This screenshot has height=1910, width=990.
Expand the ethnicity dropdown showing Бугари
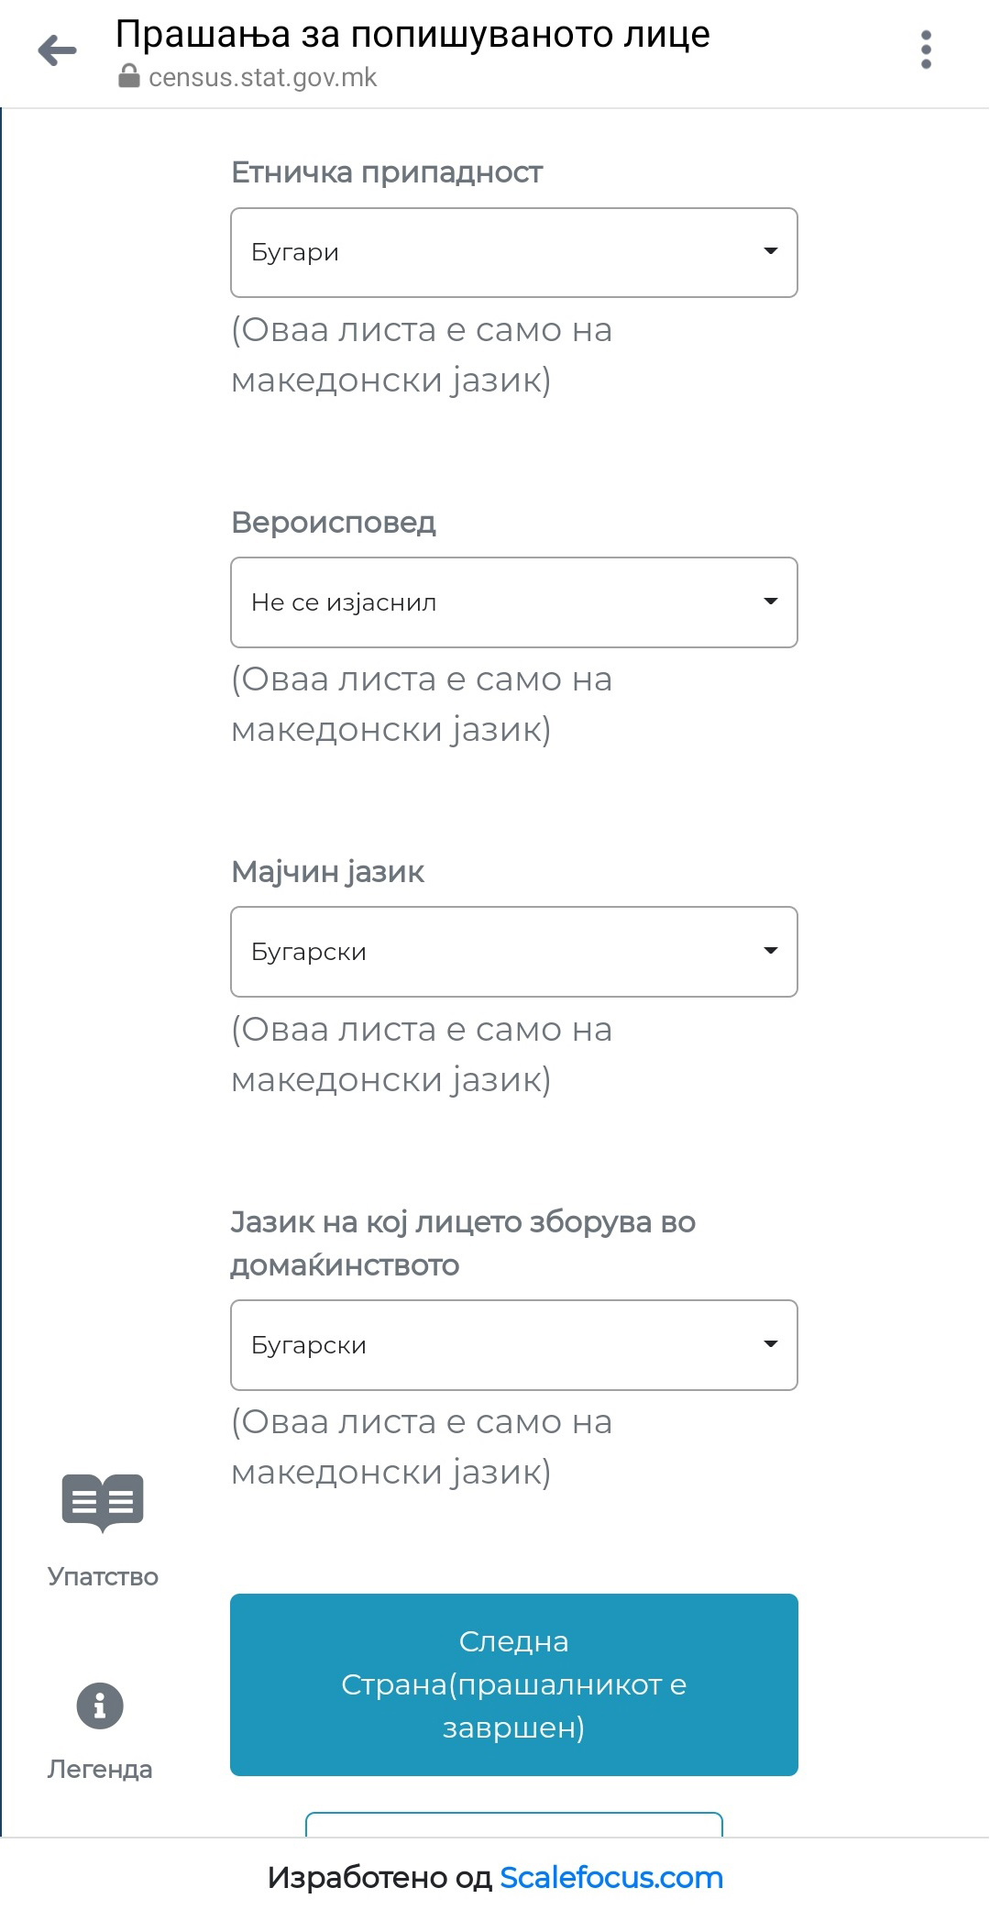pos(495,252)
